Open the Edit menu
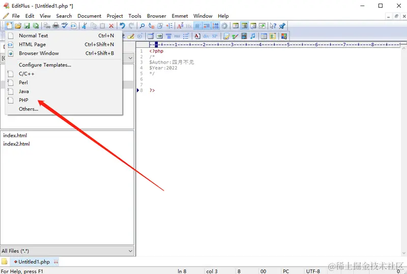 tap(30, 16)
